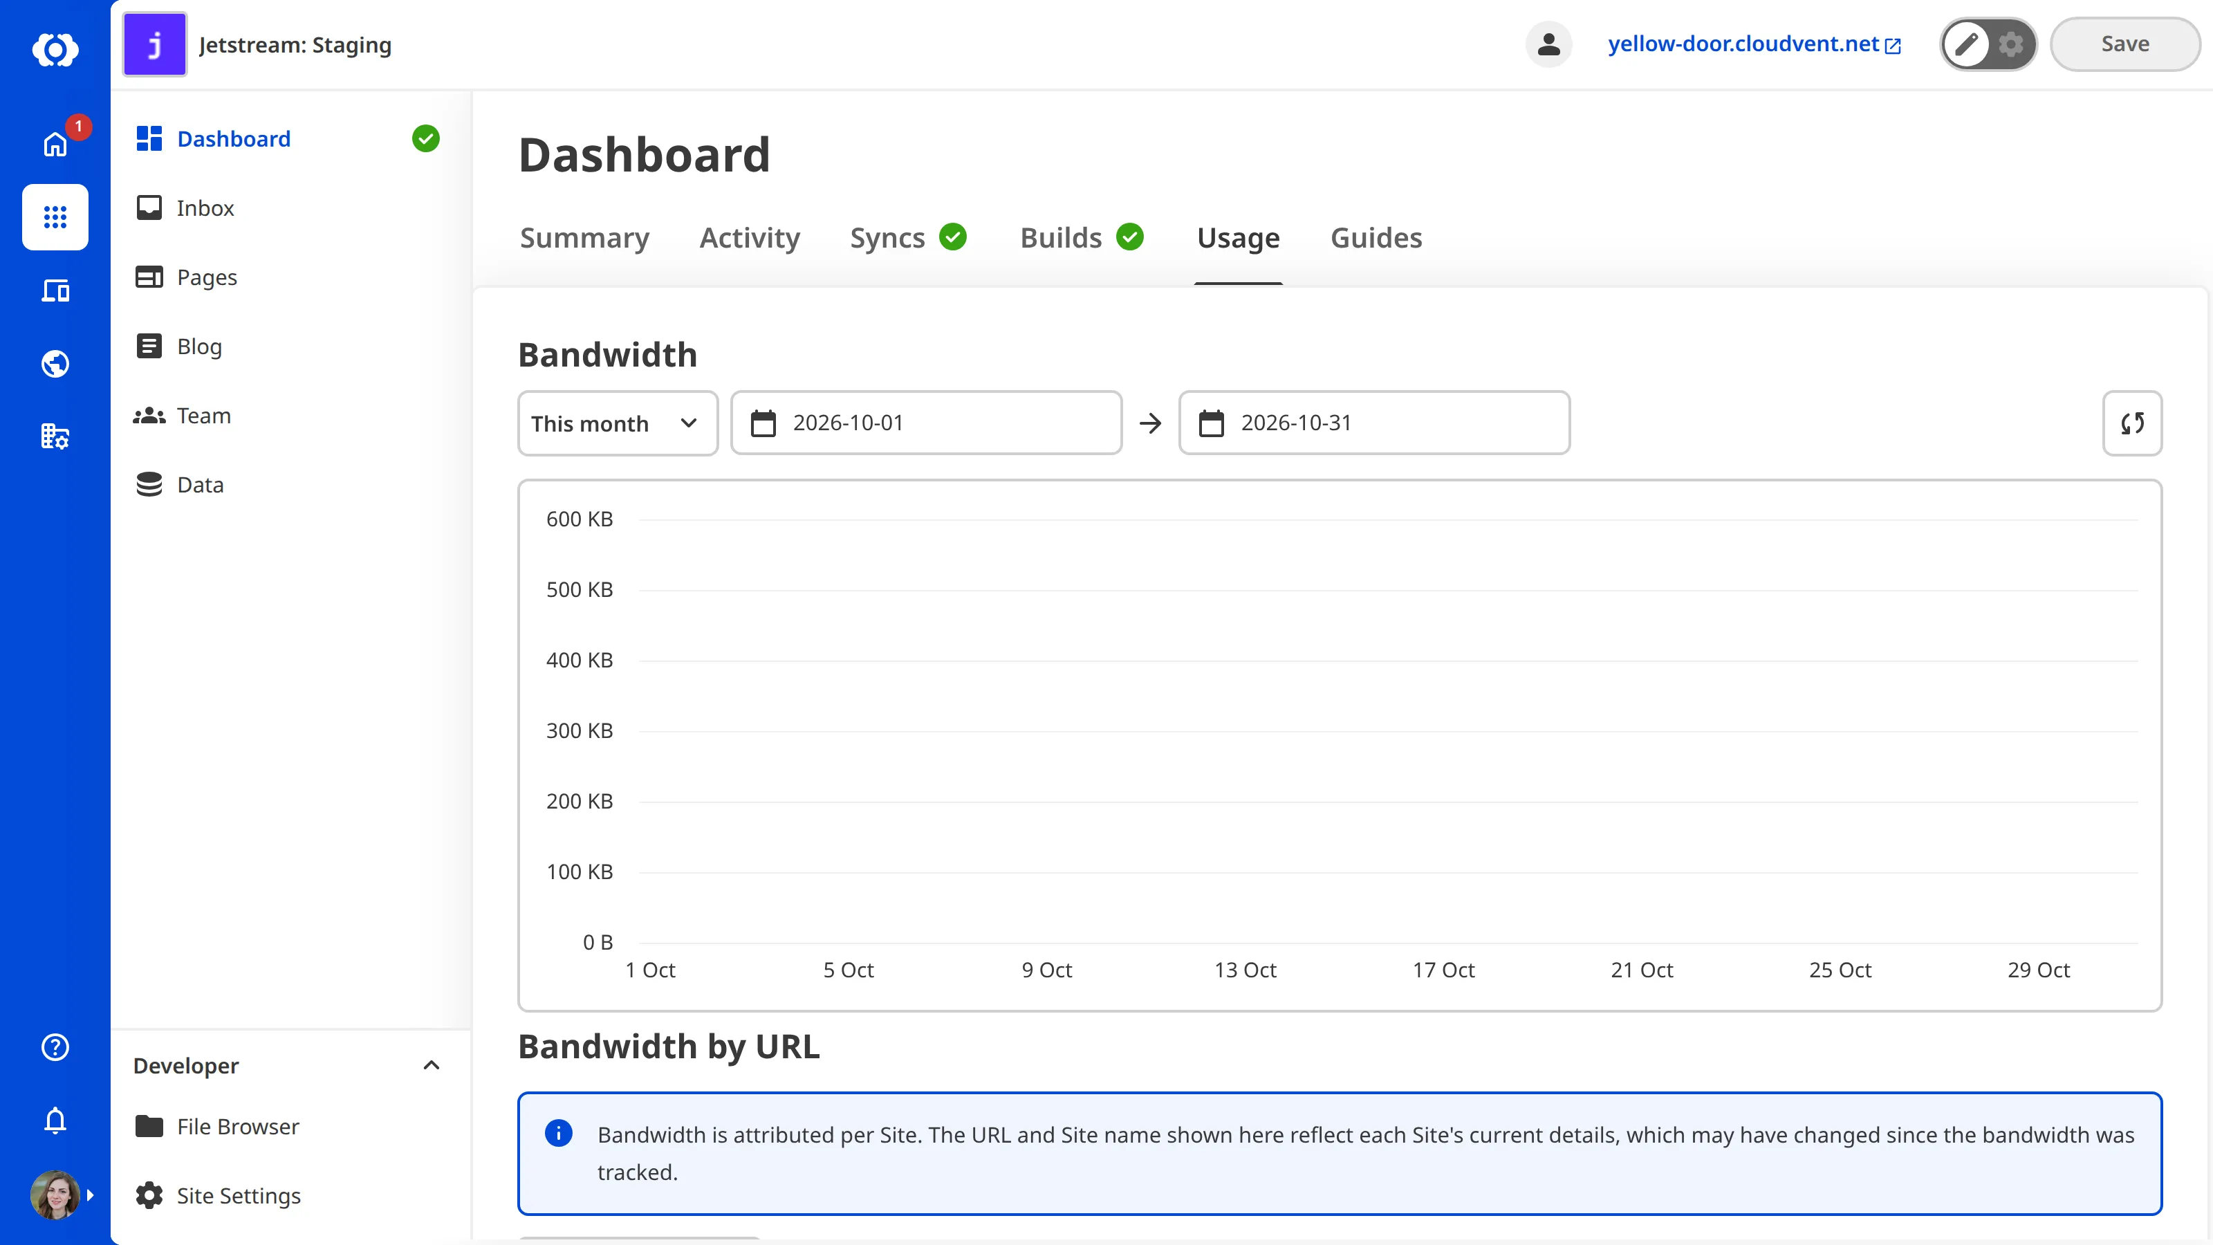
Task: Click the Jetstream: Staging site title
Action: click(x=295, y=45)
